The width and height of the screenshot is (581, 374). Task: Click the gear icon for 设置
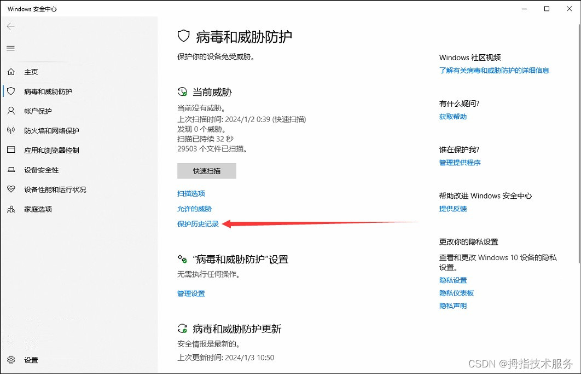11,360
